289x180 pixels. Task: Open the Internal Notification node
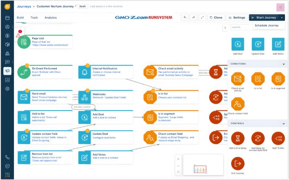click(105, 72)
